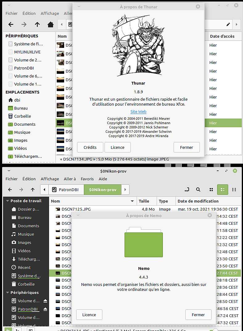Select the $0Nikon-prov path button in Nemo
The height and width of the screenshot is (331, 243).
click(103, 190)
